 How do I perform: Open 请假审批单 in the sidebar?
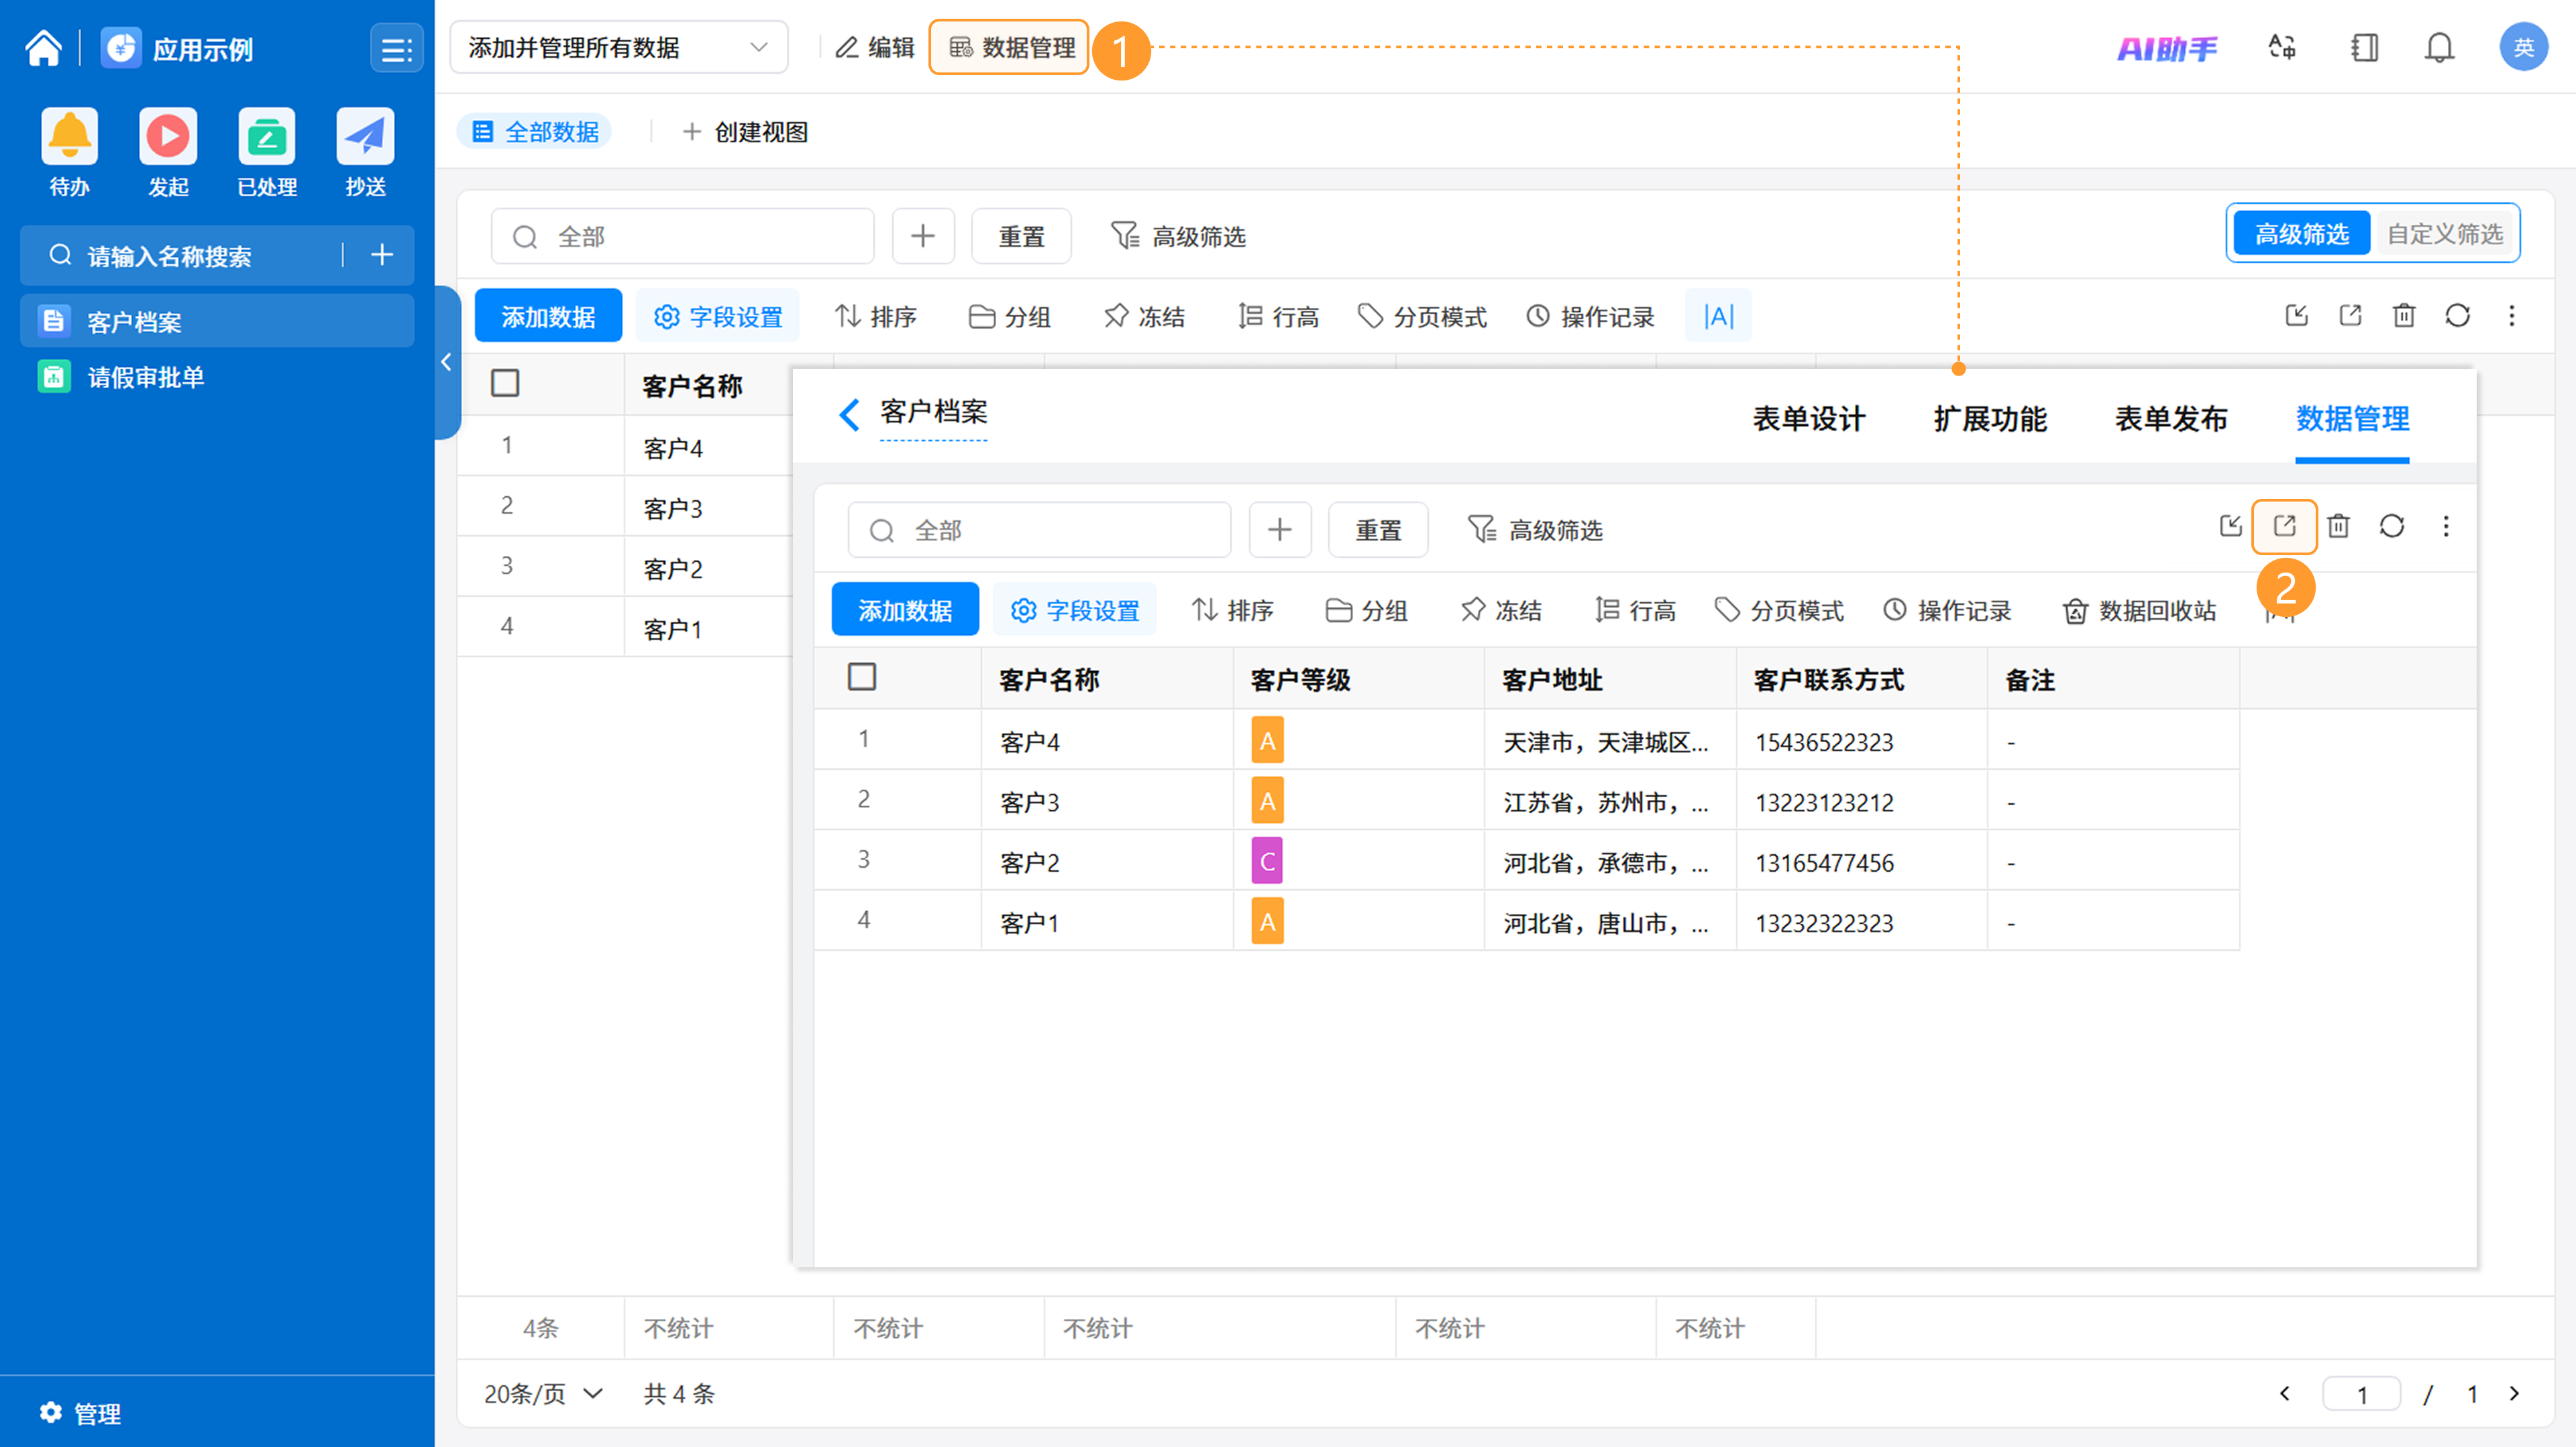pyautogui.click(x=217, y=377)
